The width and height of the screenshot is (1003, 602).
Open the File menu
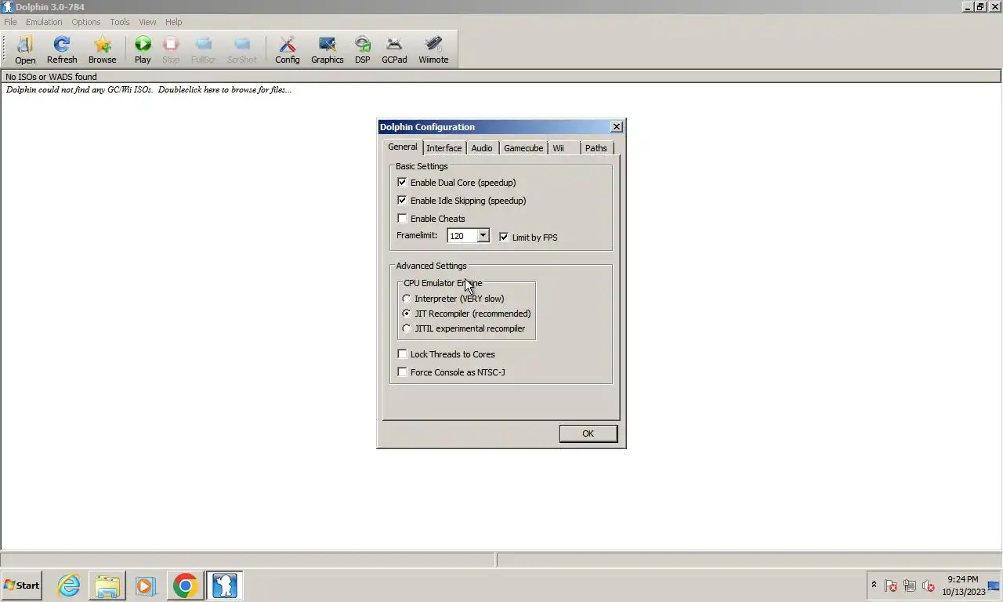coord(10,22)
